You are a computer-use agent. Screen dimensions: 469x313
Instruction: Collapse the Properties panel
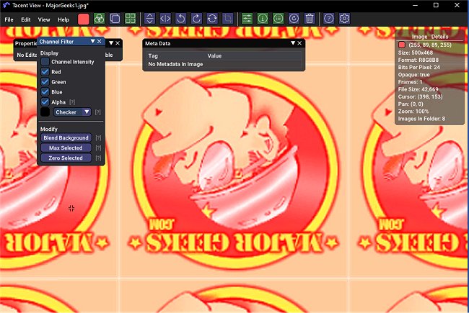click(x=111, y=43)
